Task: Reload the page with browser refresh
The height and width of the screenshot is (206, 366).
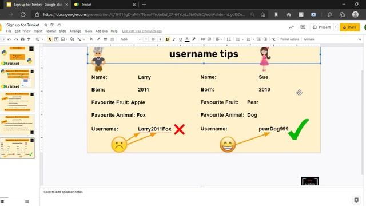Action: (x=23, y=14)
